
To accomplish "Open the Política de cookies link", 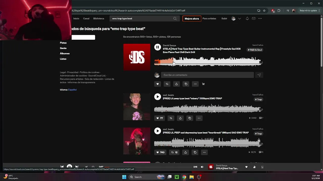I will pos(90,72).
